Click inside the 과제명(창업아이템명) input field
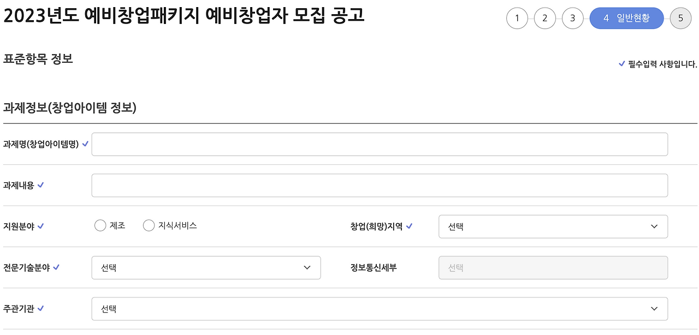This screenshot has width=699, height=335. [380, 143]
